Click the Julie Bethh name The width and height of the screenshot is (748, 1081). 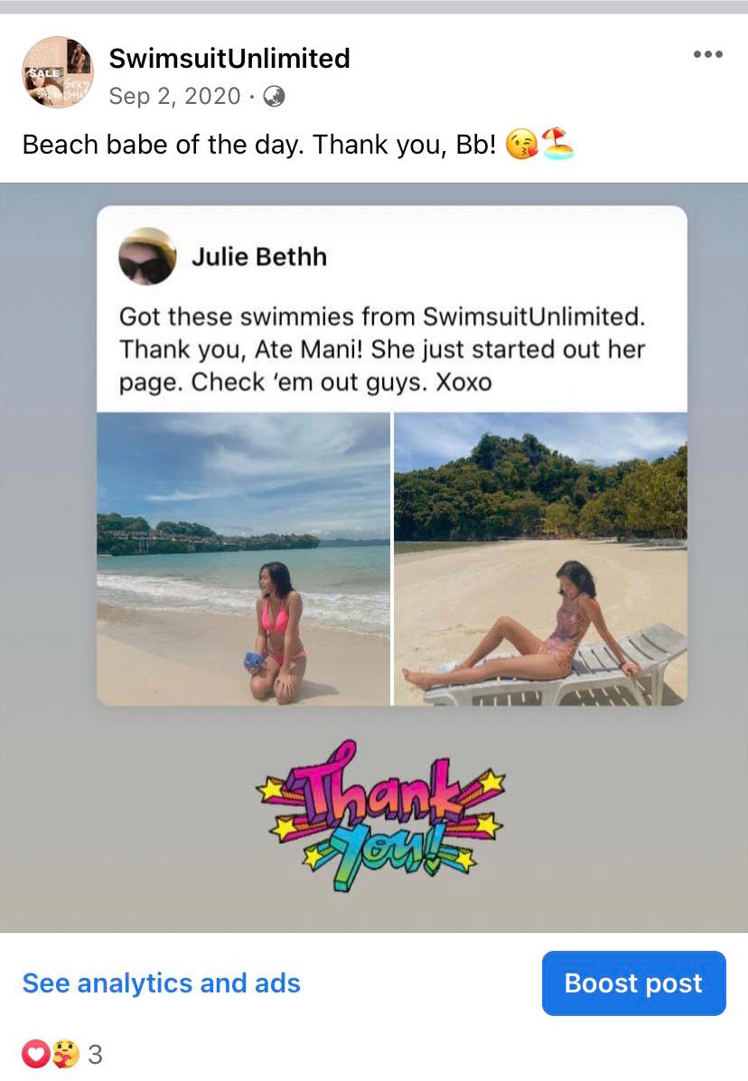coord(259,257)
